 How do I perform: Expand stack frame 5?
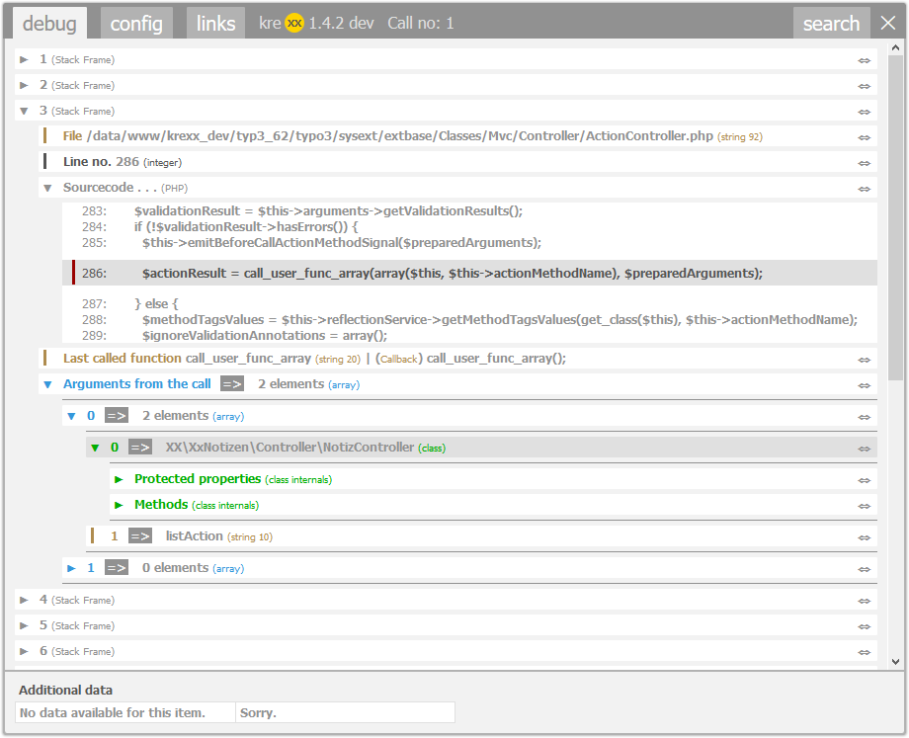24,625
